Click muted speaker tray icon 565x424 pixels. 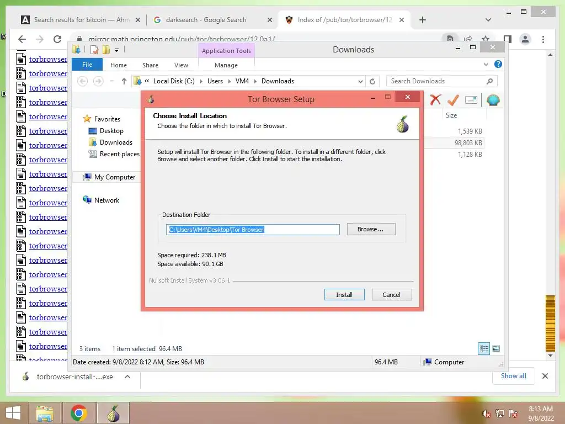click(x=487, y=414)
